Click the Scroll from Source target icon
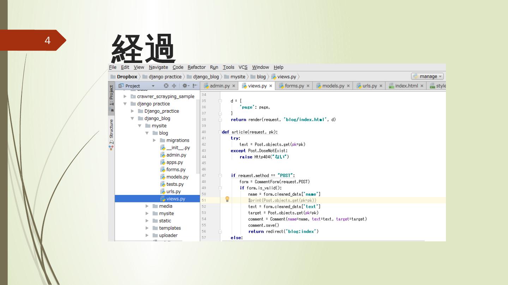508x285 pixels. [167, 86]
